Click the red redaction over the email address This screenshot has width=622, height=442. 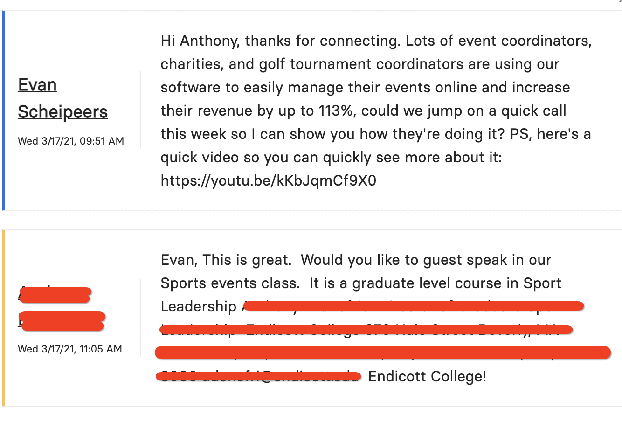pyautogui.click(x=259, y=376)
